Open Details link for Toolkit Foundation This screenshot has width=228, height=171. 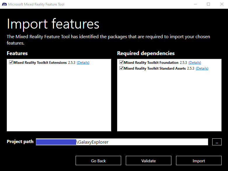195,63
